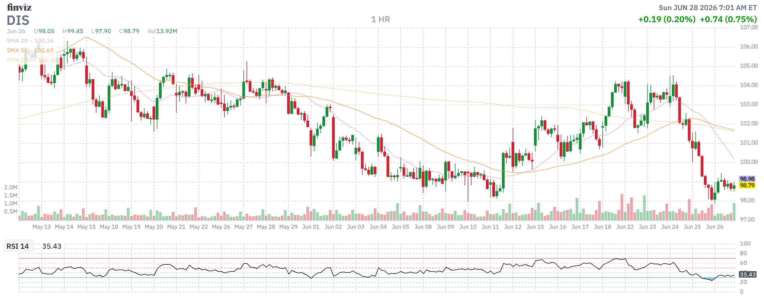764x300 pixels.
Task: Click the 106.00 price axis label
Action: pos(749,46)
